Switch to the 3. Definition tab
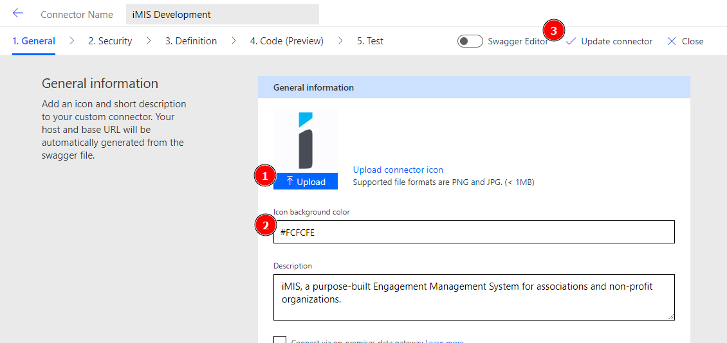Image resolution: width=727 pixels, height=343 pixels. click(x=191, y=41)
